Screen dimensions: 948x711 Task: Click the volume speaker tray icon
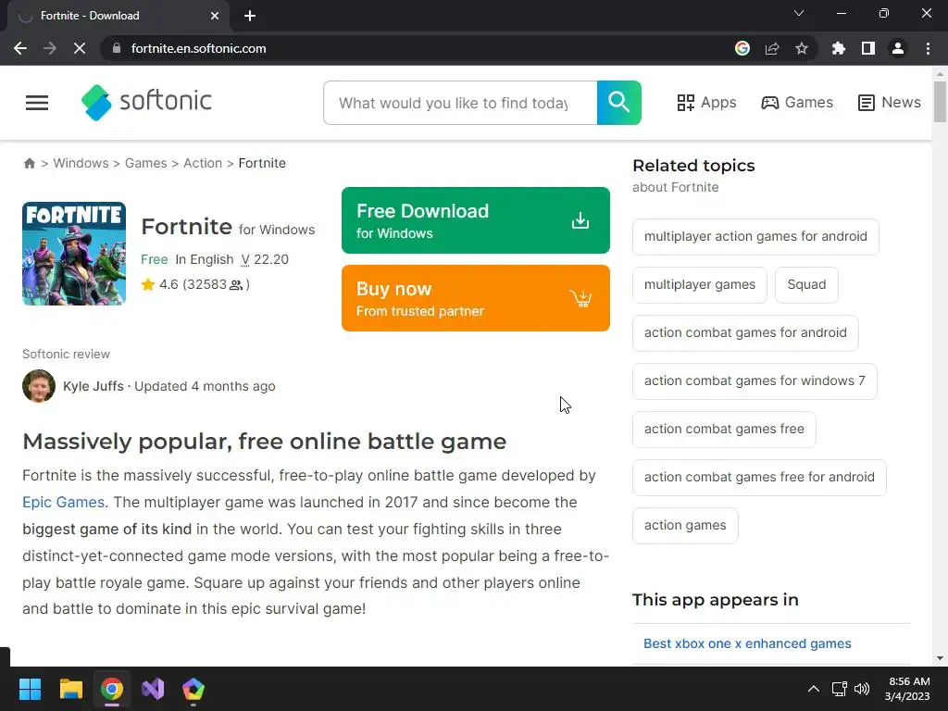coord(862,689)
